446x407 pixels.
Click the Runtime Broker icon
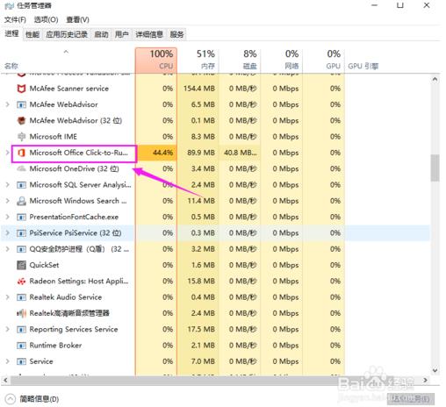(x=21, y=346)
